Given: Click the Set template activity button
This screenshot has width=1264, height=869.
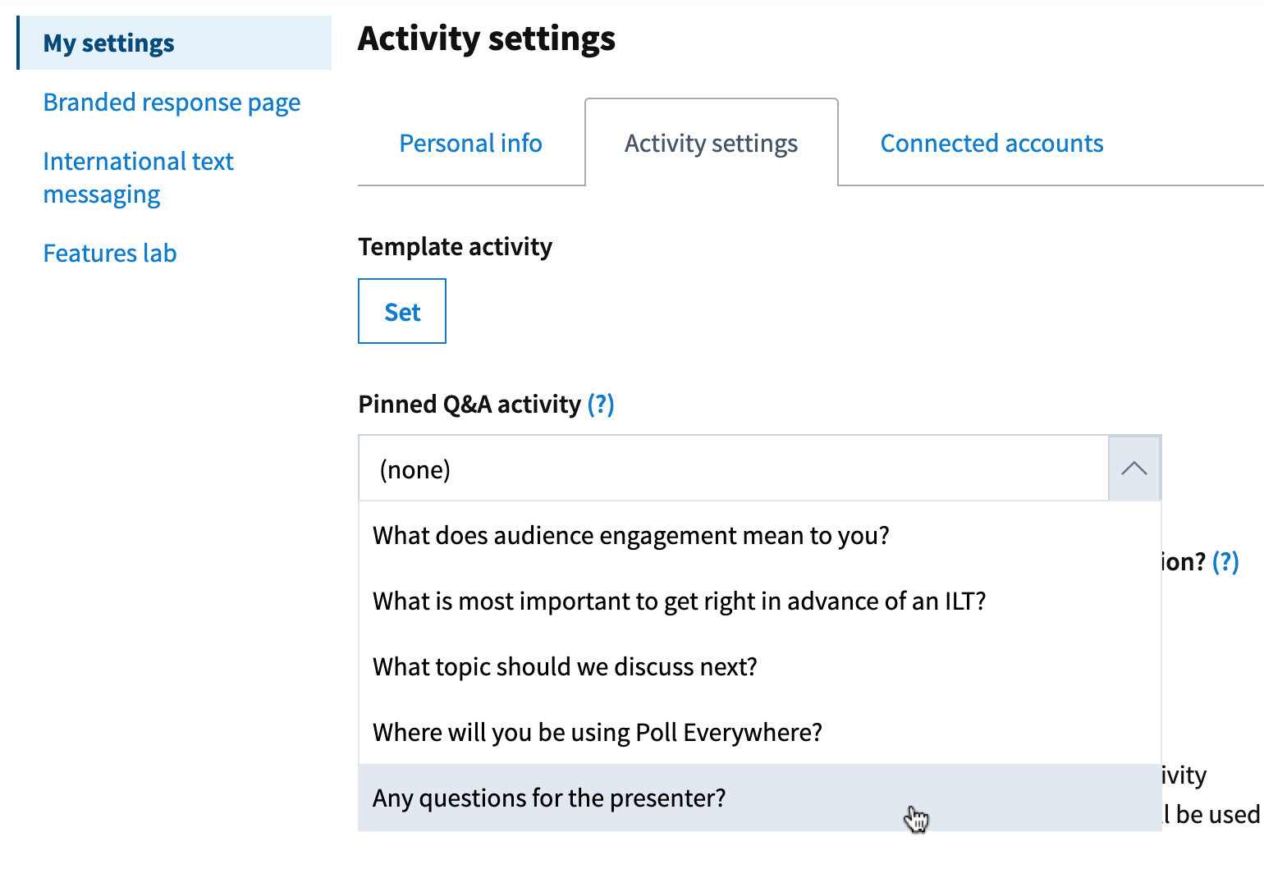Looking at the screenshot, I should point(402,311).
